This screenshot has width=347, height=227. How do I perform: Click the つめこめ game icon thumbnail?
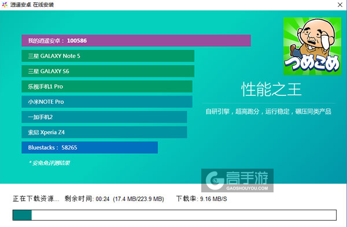coord(312,46)
